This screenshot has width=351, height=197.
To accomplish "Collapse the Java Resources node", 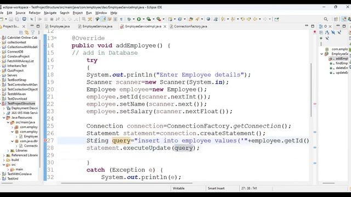I will pyautogui.click(x=4, y=118).
